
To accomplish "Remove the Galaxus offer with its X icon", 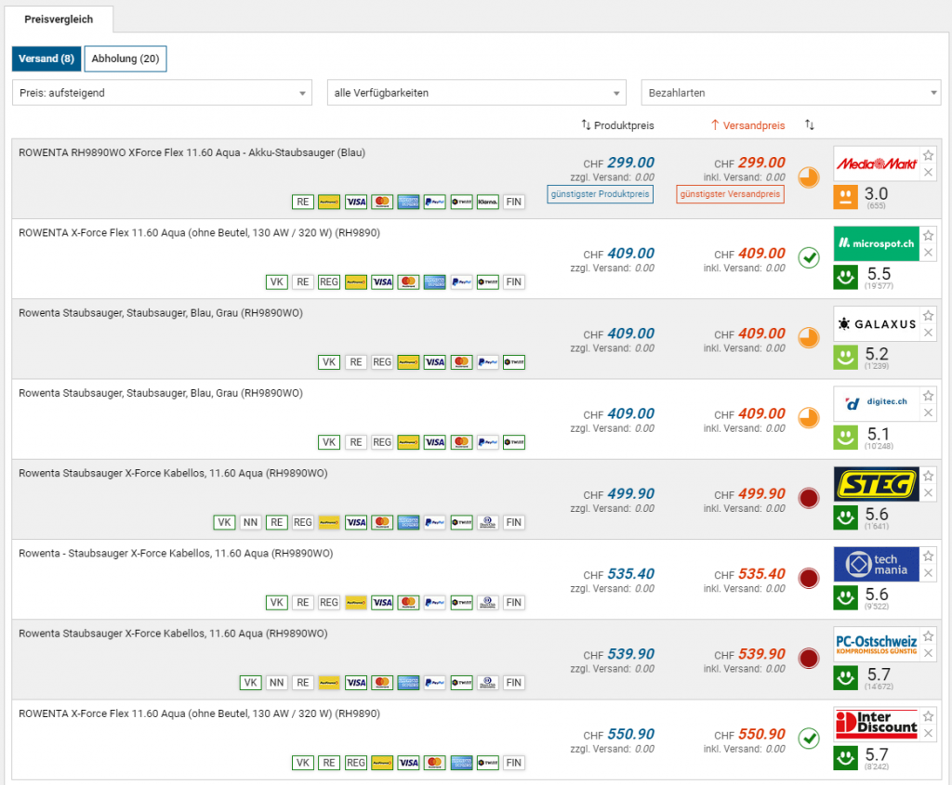I will [928, 333].
